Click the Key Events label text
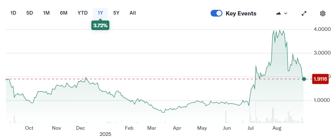 click(241, 13)
